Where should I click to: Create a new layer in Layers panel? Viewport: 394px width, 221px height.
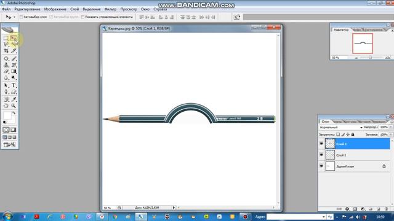click(x=379, y=209)
